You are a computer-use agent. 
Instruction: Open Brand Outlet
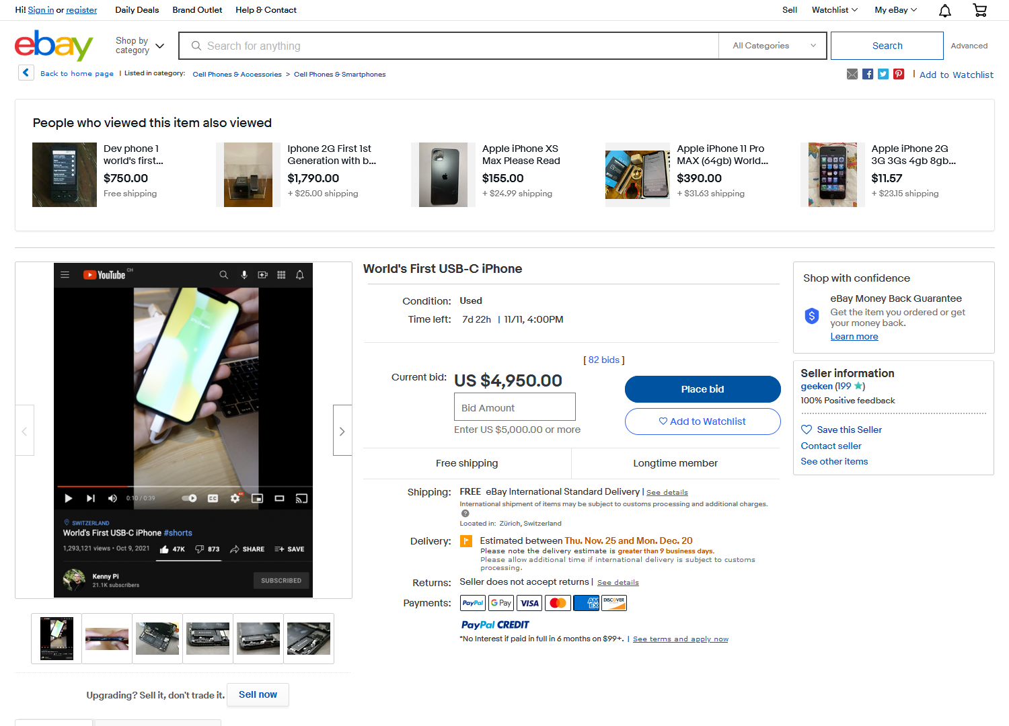197,10
